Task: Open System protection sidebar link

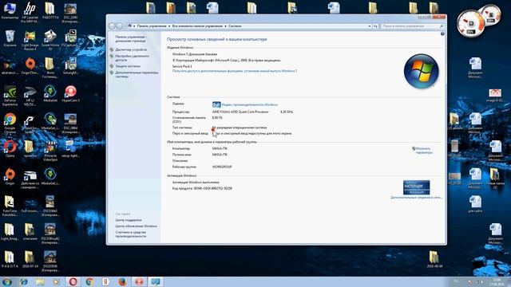Action: [128, 66]
